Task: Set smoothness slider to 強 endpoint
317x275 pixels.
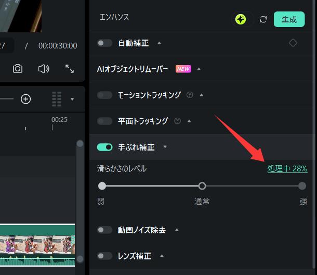Action: (302, 186)
